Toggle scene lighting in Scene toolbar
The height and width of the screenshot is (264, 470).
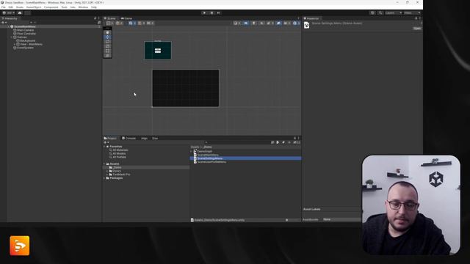[x=254, y=23]
